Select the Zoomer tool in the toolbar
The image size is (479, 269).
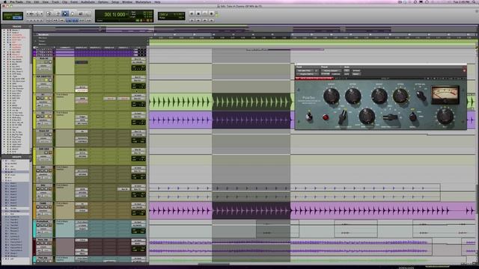49,13
